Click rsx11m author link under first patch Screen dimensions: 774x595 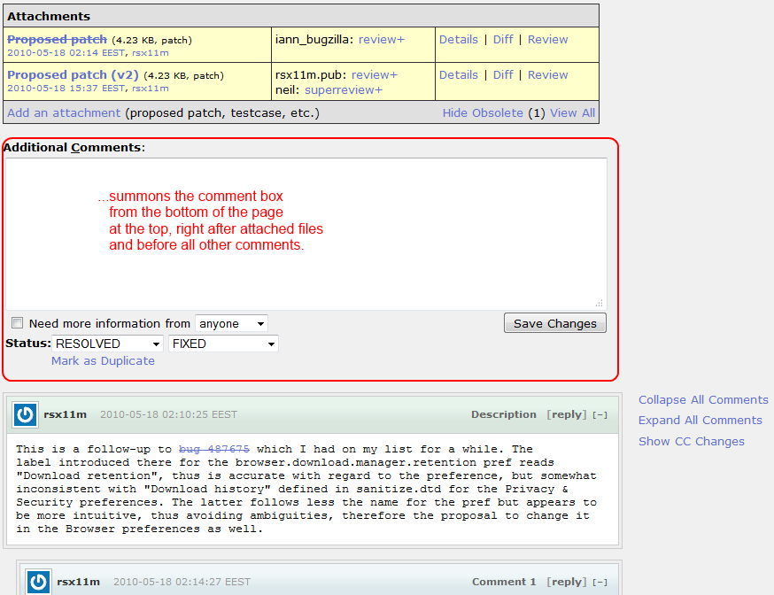point(150,53)
